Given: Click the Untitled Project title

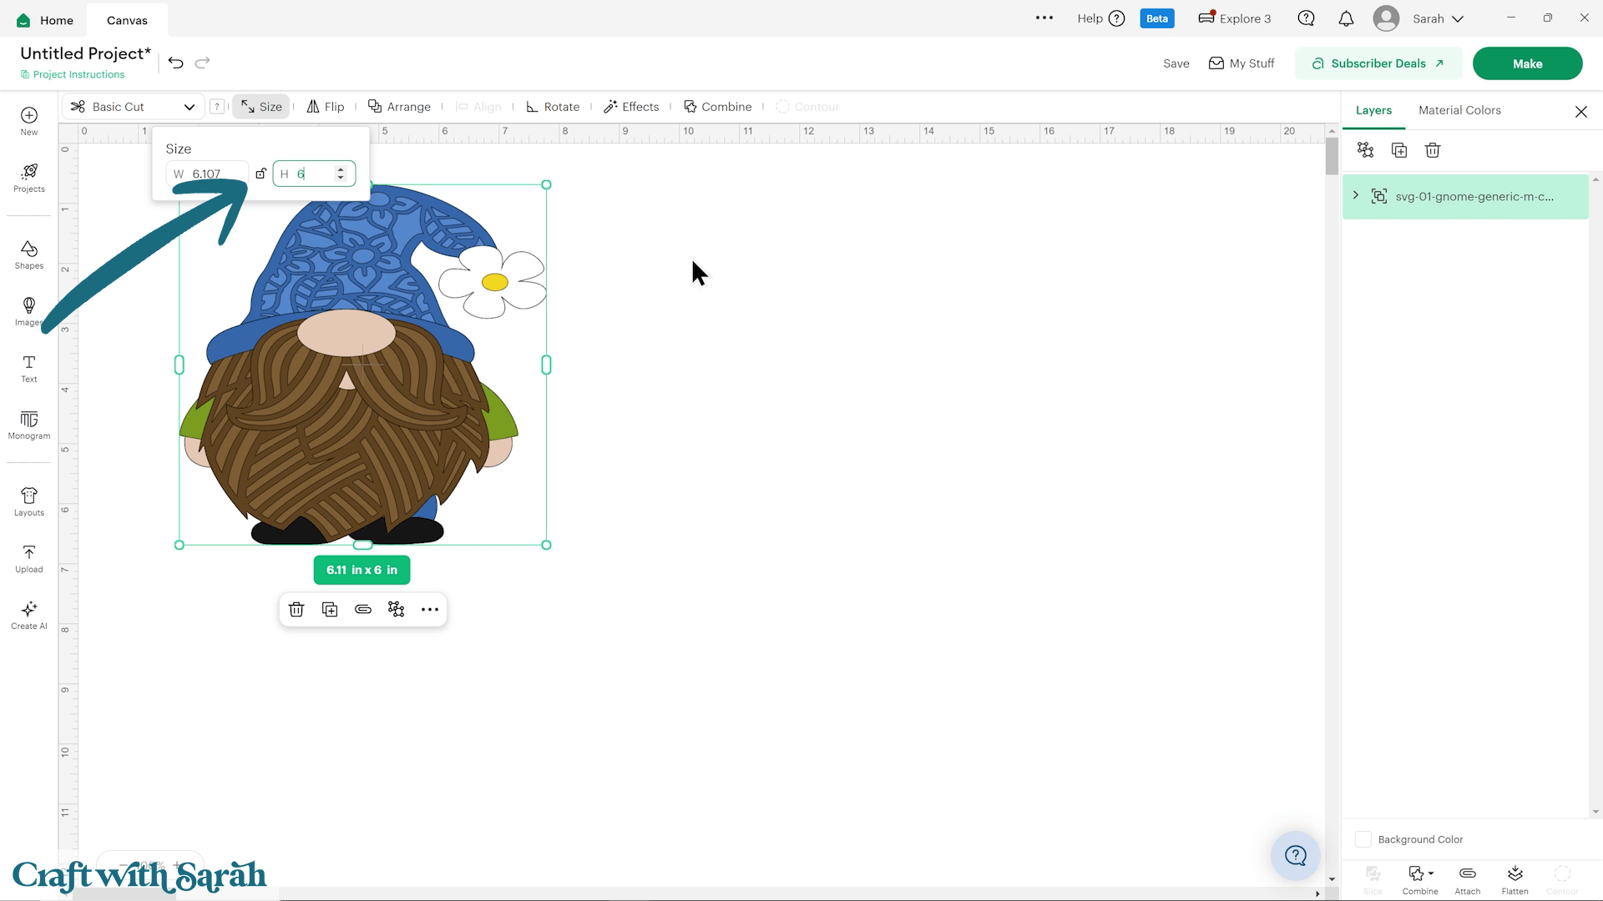Looking at the screenshot, I should coord(86,53).
